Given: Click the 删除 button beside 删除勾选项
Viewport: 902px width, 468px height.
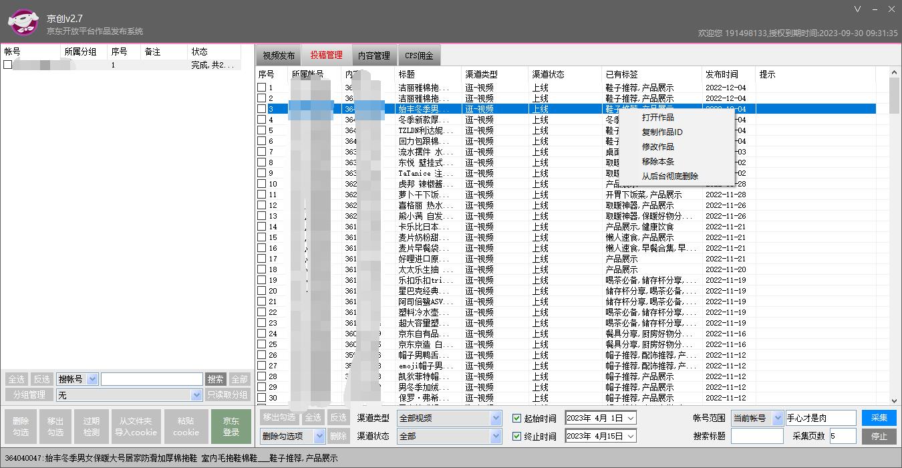Looking at the screenshot, I should [x=338, y=436].
